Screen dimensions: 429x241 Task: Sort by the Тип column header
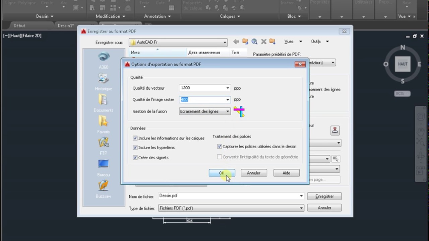click(238, 53)
